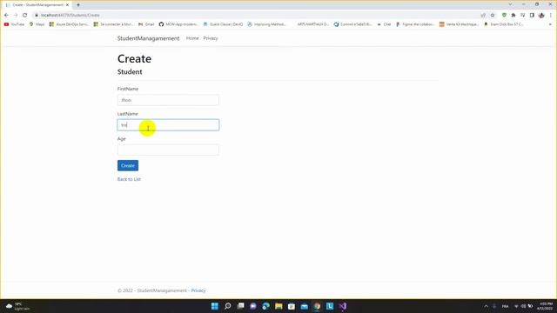Open the footer Privacy link
The width and height of the screenshot is (557, 313).
(198, 290)
